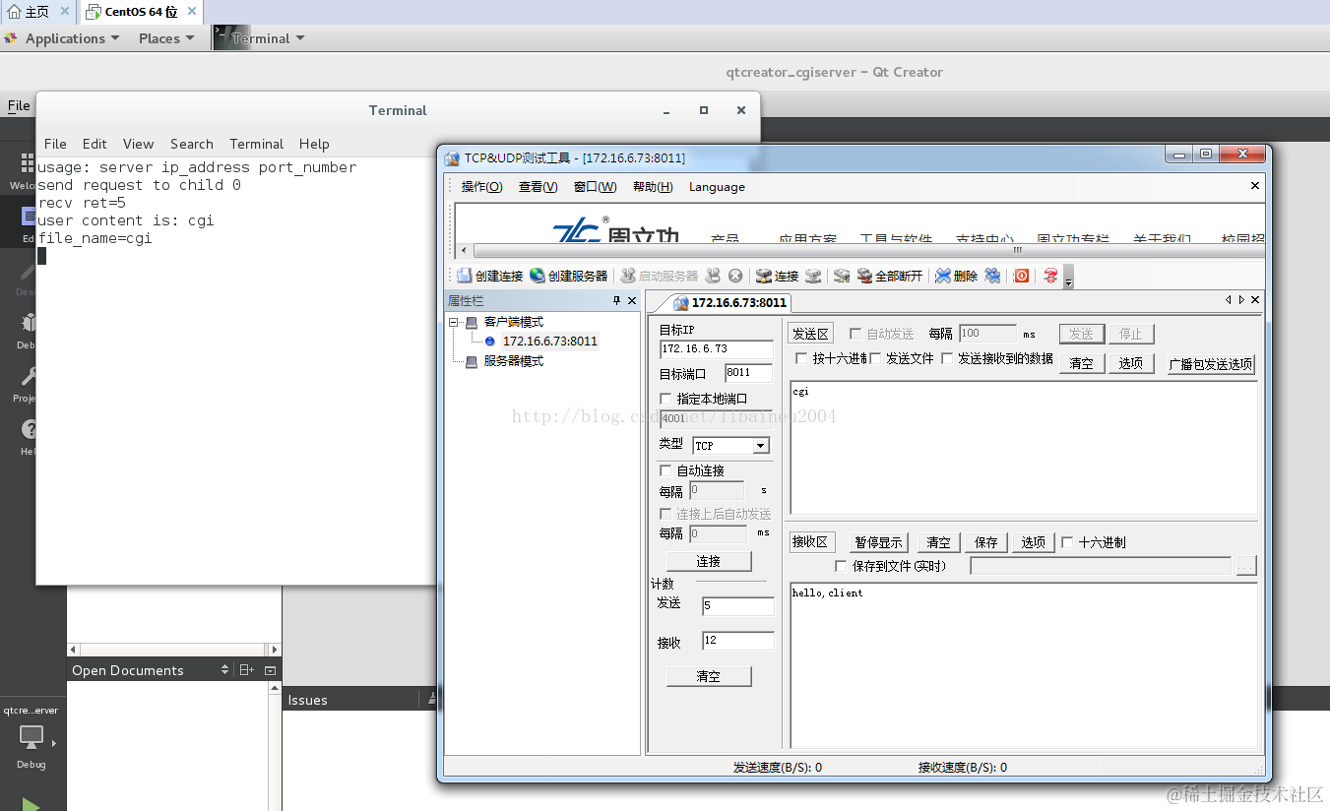This screenshot has height=811, width=1330.
Task: Click the 全部断开 (disconnect all) toolbar icon
Action: [864, 276]
